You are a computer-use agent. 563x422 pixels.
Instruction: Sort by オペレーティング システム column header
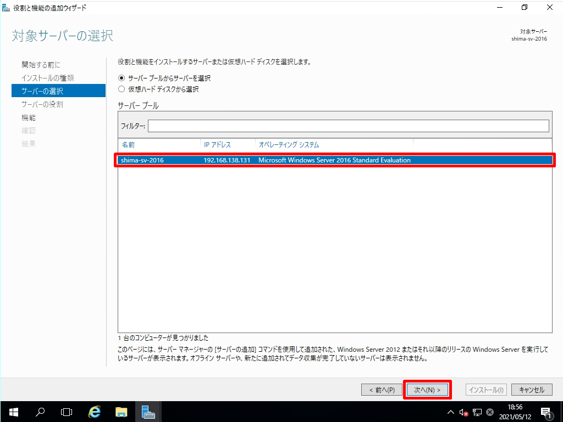coord(289,145)
